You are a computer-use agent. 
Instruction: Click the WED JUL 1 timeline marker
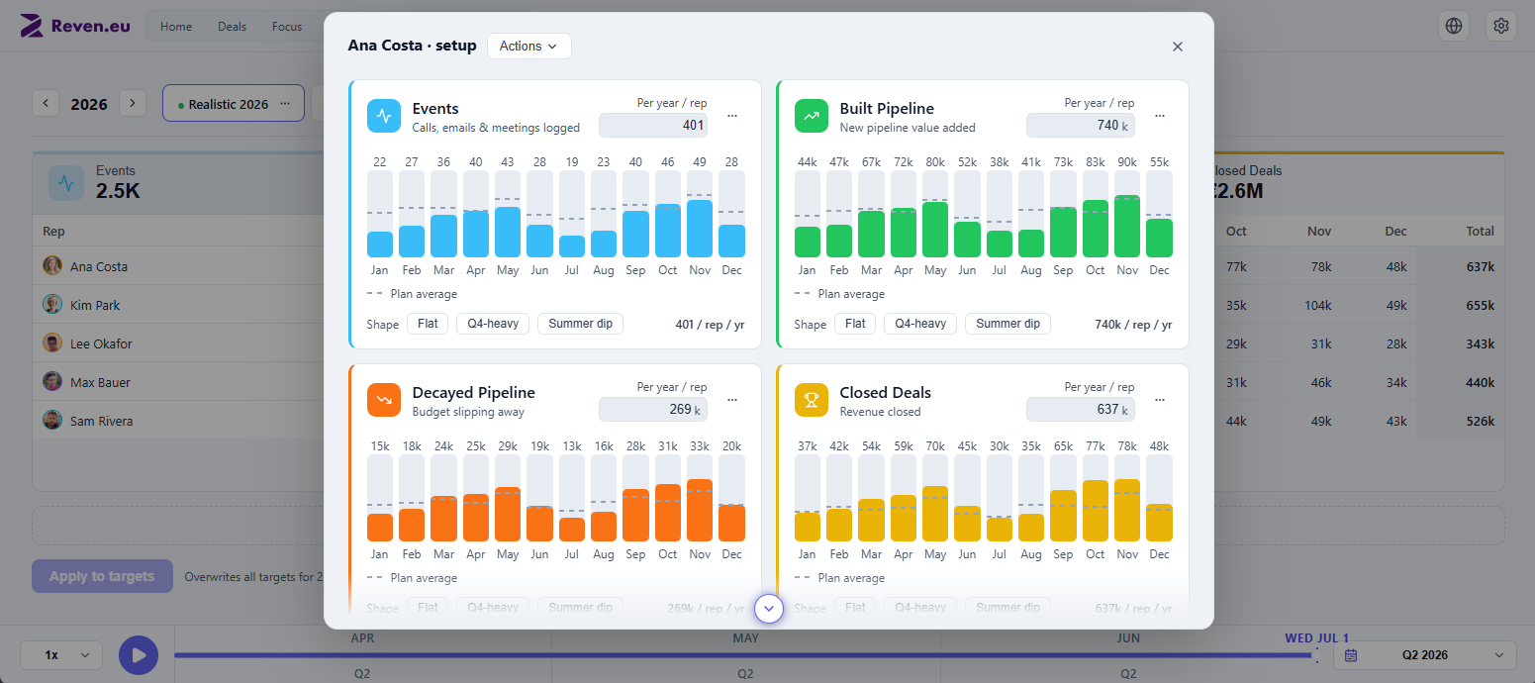pos(1316,637)
